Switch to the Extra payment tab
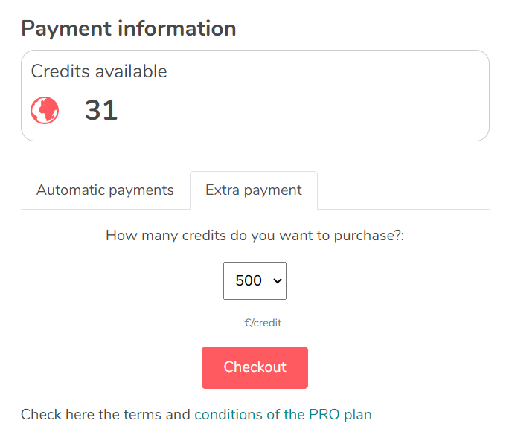Screen dimensions: 512x438 click(254, 190)
